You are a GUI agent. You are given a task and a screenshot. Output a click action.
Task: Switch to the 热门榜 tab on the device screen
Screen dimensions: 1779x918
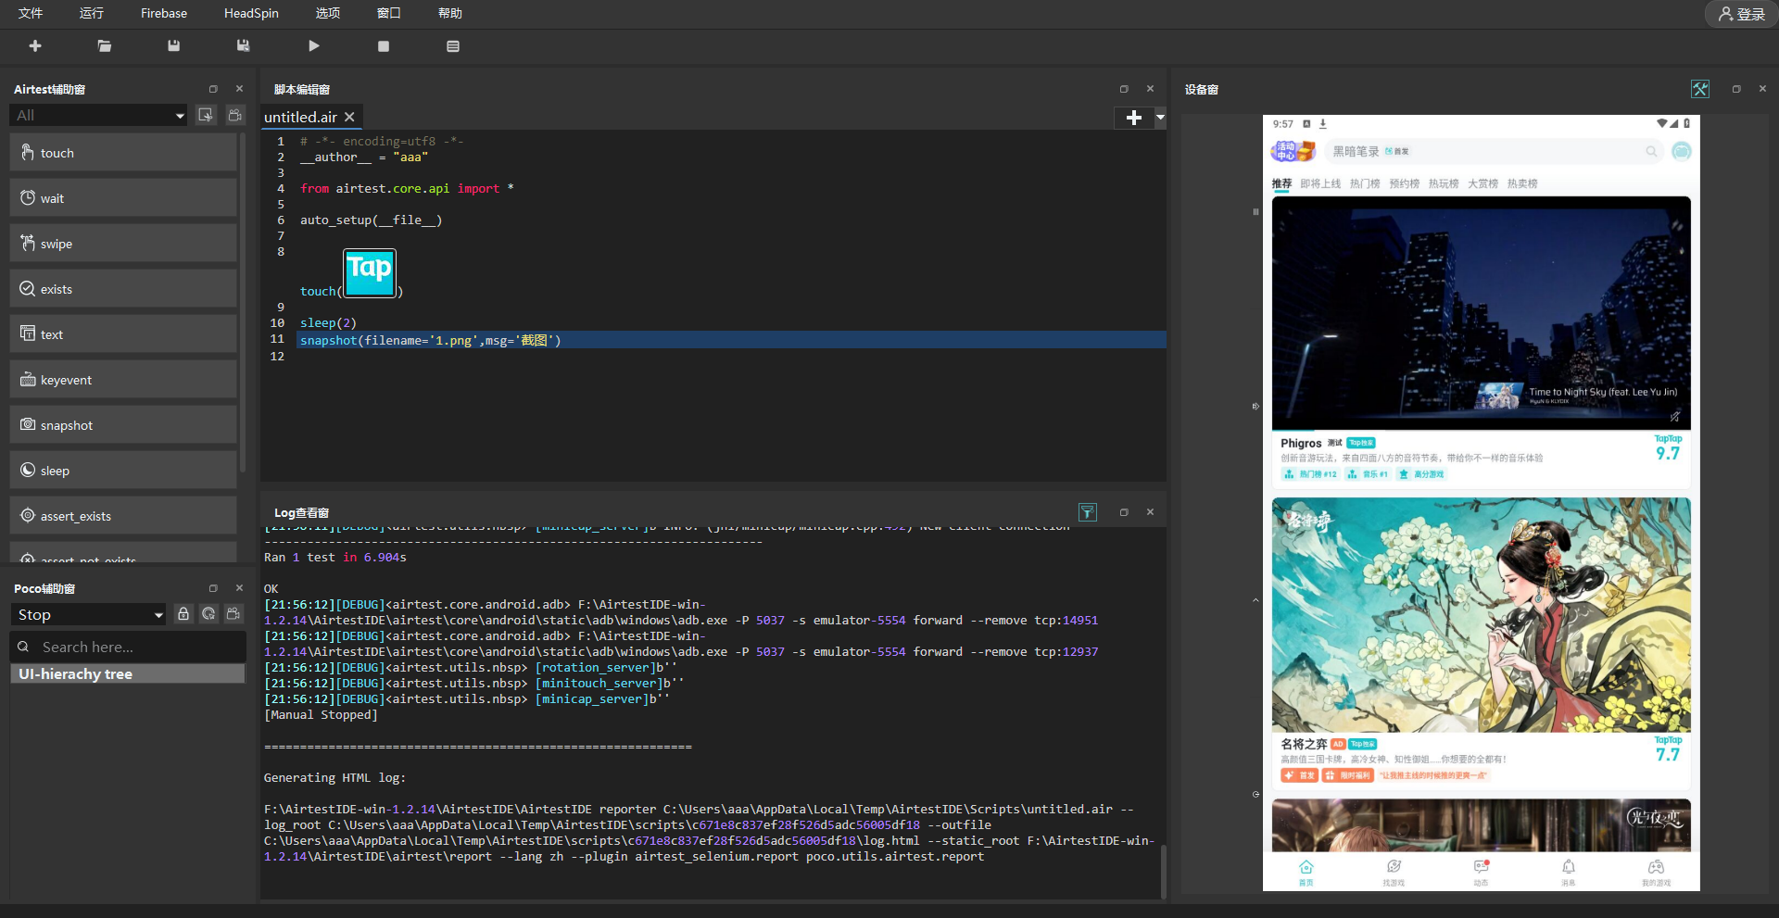click(1365, 183)
